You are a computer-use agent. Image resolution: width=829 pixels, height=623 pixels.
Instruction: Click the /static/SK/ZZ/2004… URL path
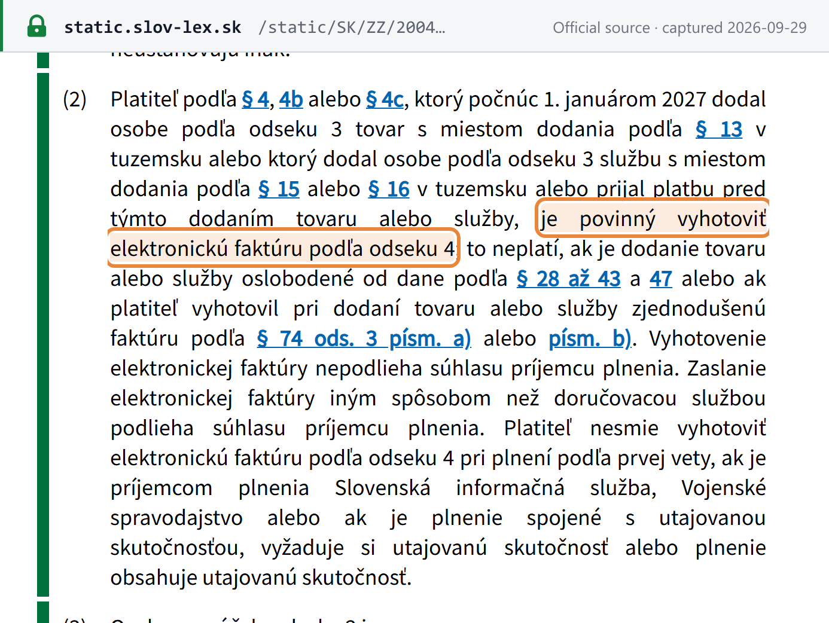pos(352,28)
